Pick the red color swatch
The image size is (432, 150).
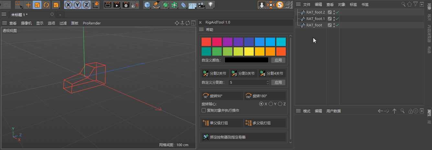206,42
